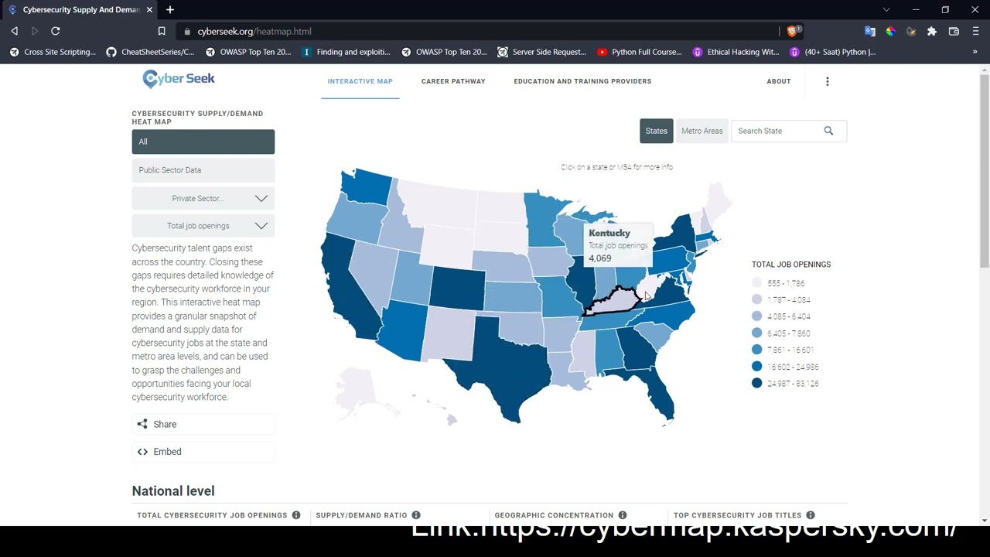Select Colorado on the heat map
This screenshot has width=990, height=557.
pos(457,288)
